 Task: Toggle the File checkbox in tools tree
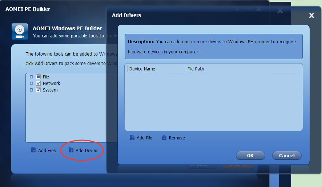click(x=38, y=77)
